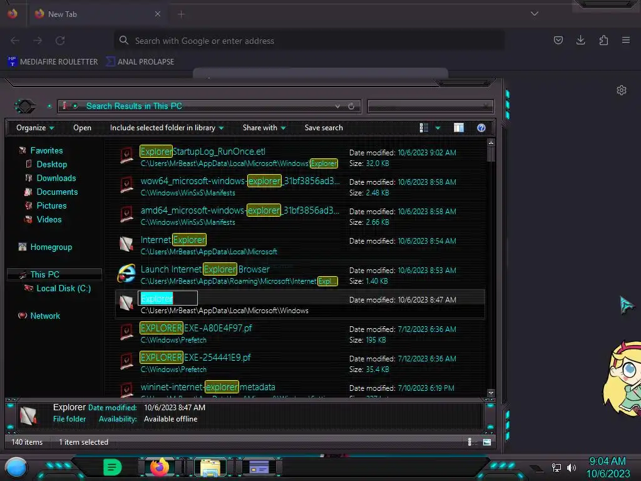The width and height of the screenshot is (641, 481).
Task: Open New Tab settings gear
Action: [x=622, y=90]
